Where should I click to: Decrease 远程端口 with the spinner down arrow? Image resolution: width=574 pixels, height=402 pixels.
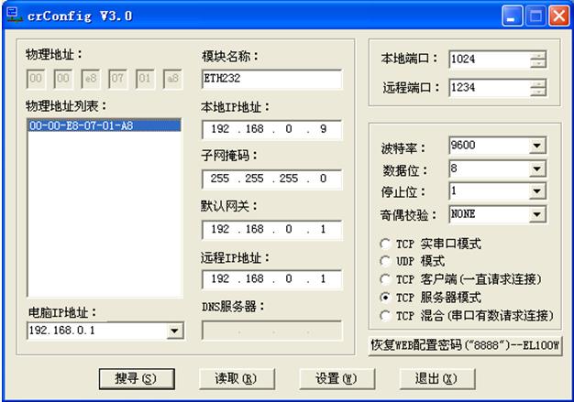[x=537, y=92]
